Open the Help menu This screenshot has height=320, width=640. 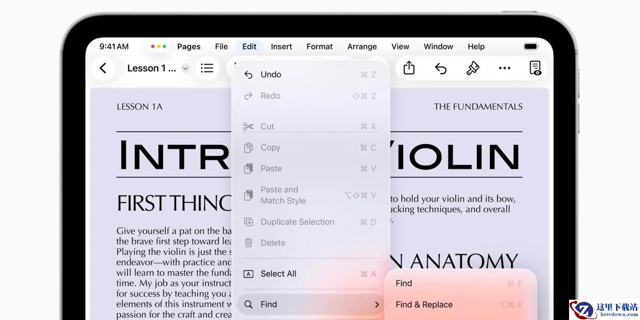click(x=476, y=46)
